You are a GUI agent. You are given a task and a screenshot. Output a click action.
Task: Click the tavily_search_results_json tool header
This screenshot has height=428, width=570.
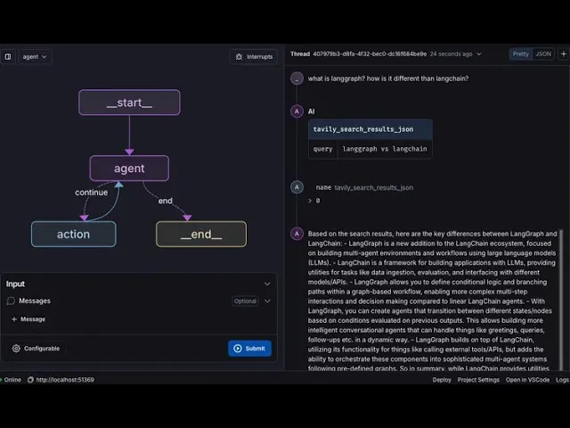click(x=370, y=129)
